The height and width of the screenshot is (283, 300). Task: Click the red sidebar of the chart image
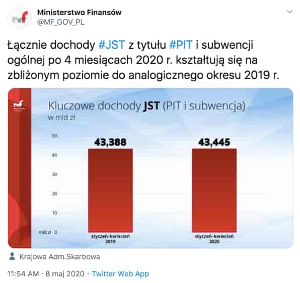pos(20,168)
